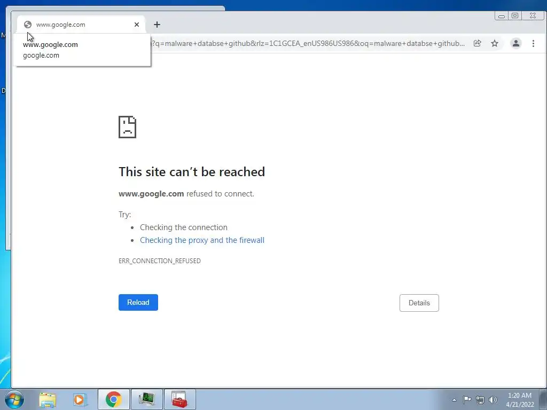Show hidden tray icons arrow
Viewport: 547px width, 410px height.
pyautogui.click(x=454, y=400)
